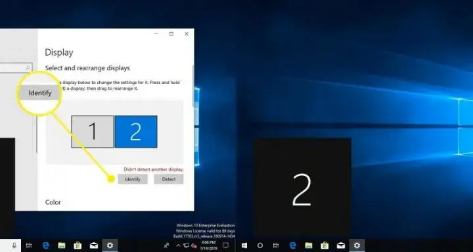Select display 1 in the arrangement area
Viewport: 473px width, 252px height.
pyautogui.click(x=93, y=132)
